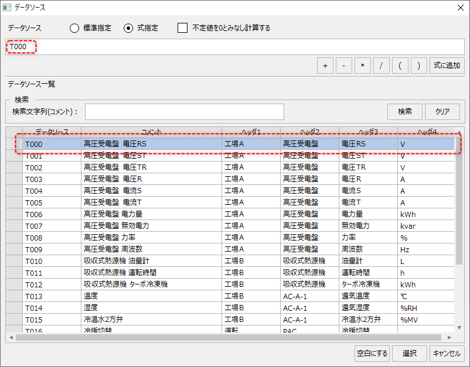The image size is (470, 367).
Task: Click the plus operator button
Action: 325,66
